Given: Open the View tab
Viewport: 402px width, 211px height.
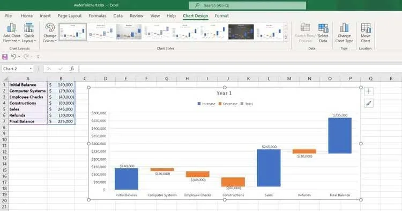Looking at the screenshot, I should (155, 16).
